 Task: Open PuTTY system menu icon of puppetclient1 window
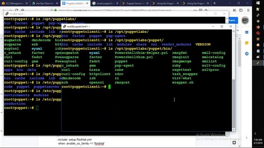(x=64, y=26)
